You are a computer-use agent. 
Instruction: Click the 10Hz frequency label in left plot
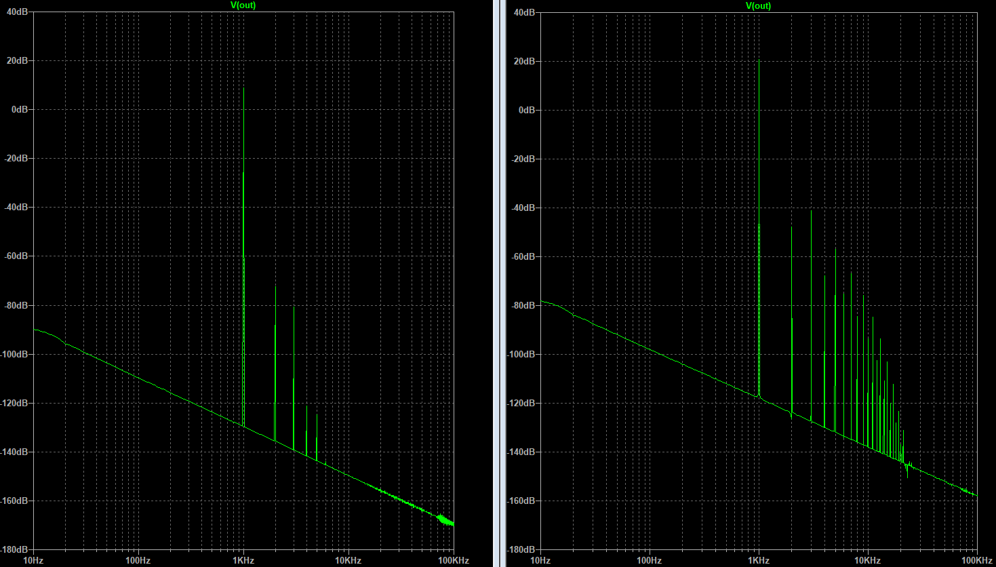click(33, 560)
